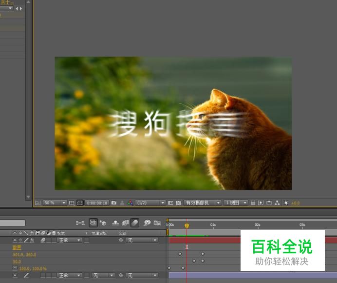Take a snapshot with the camera icon
337x283 pixels.
114,202
